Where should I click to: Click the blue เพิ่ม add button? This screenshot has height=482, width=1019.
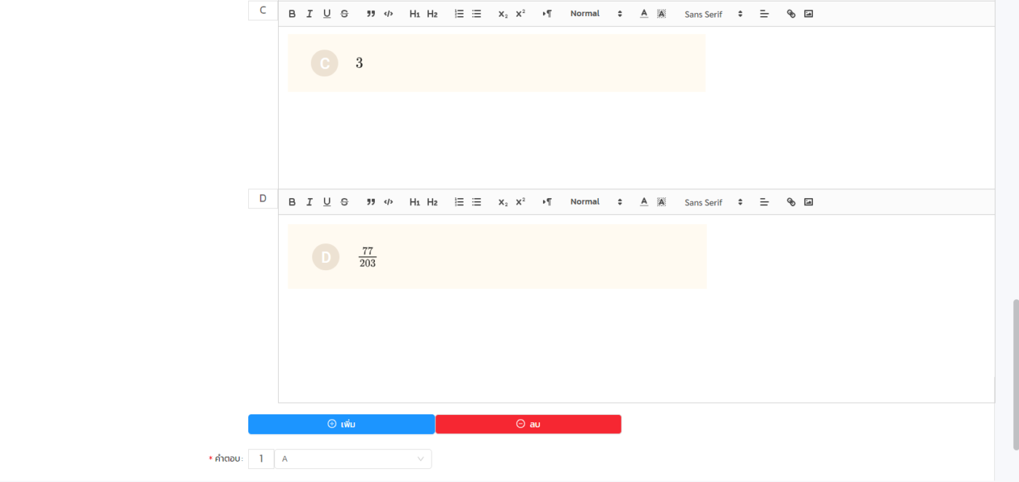(x=341, y=424)
